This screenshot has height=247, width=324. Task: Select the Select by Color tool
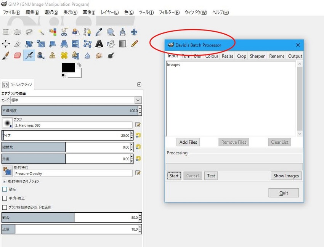coord(53,32)
